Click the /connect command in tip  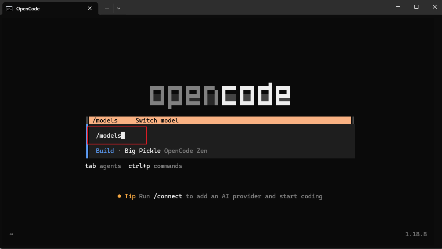(x=168, y=196)
